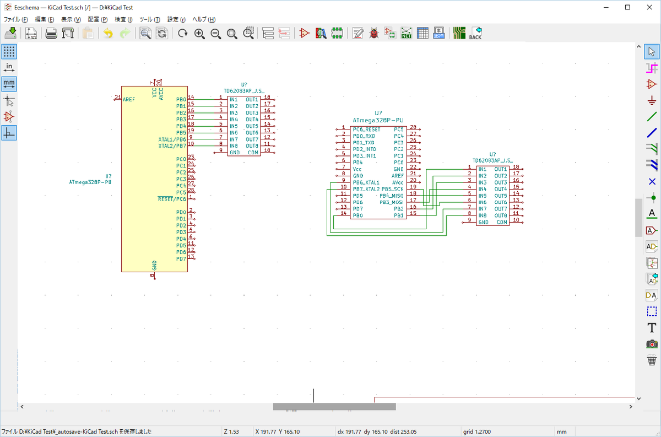The height and width of the screenshot is (437, 661).
Task: Open the footprint editor
Action: point(338,34)
